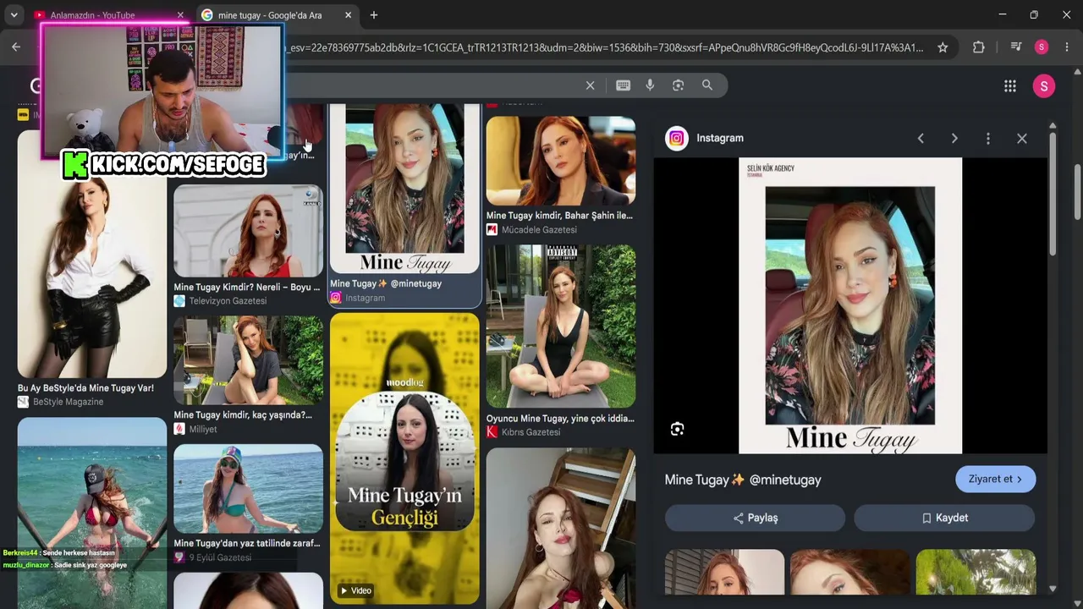1083x609 pixels.
Task: Open "Mine Tugay Kimdir? Nereli – Boyu" link
Action: coord(247,288)
